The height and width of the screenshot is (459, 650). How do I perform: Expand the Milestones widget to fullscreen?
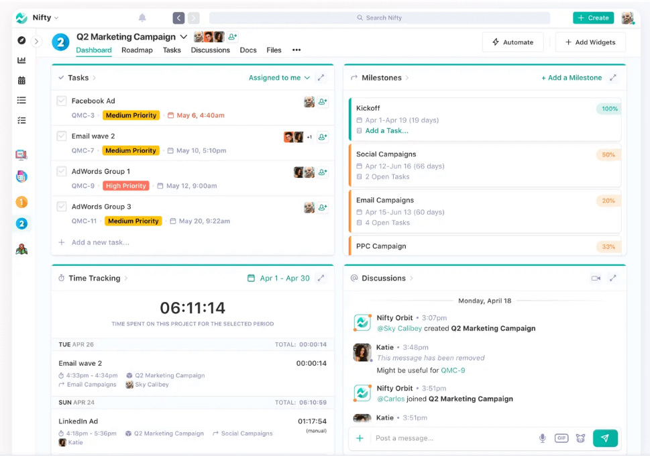613,78
